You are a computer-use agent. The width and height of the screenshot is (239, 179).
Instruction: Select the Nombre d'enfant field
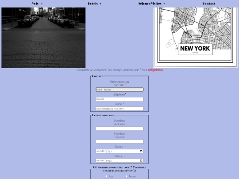click(x=119, y=142)
